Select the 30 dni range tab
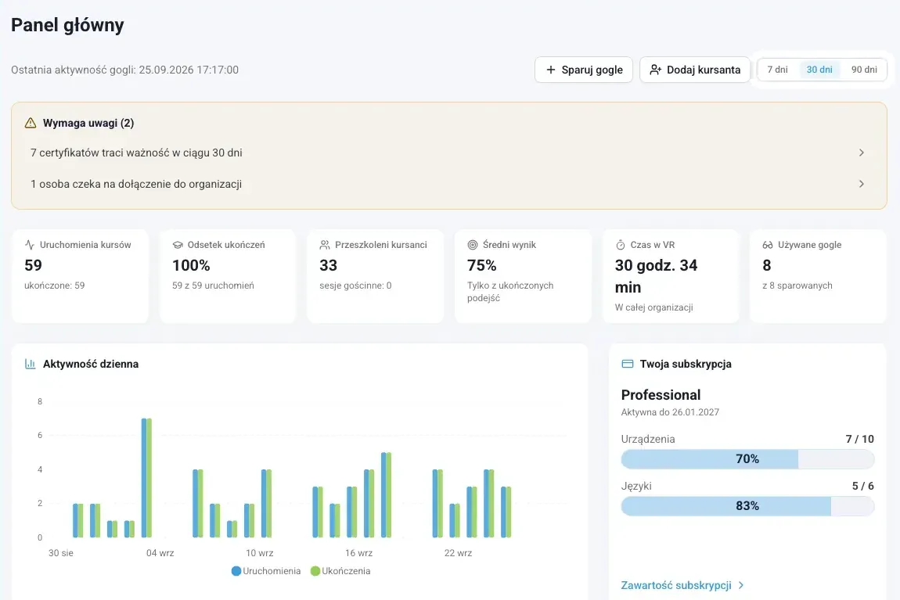The image size is (900, 600). point(819,70)
